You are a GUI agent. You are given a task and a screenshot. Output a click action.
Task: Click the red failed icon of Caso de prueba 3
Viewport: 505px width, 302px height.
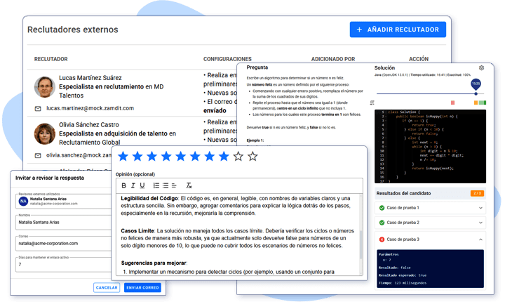382,239
